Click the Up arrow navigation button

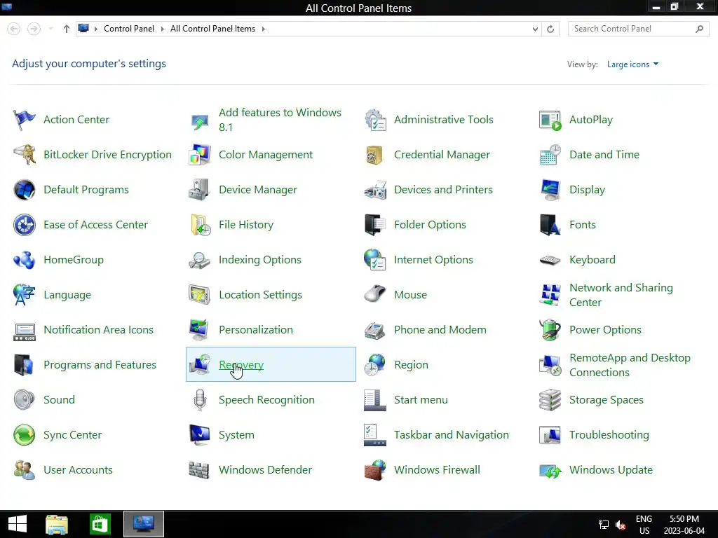[x=67, y=29]
